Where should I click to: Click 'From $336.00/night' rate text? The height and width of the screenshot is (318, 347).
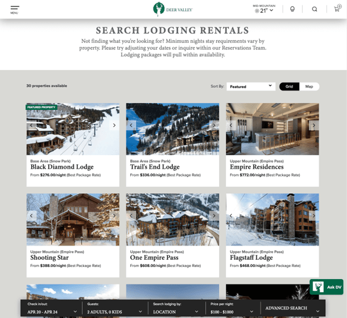click(165, 175)
